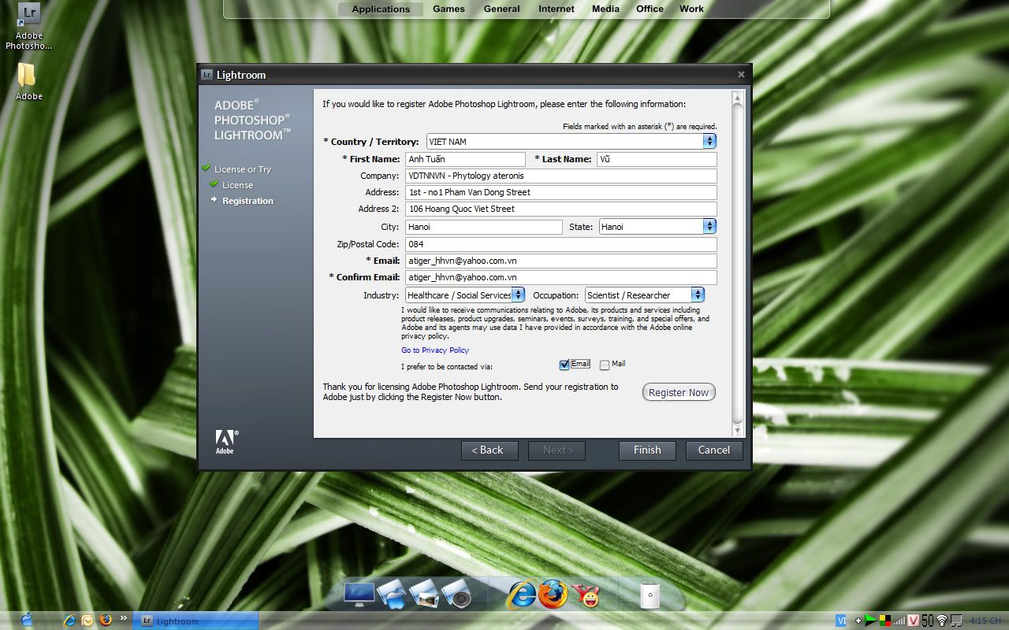Image resolution: width=1009 pixels, height=630 pixels.
Task: Enable the Mail contact preference checkbox
Action: [x=605, y=365]
